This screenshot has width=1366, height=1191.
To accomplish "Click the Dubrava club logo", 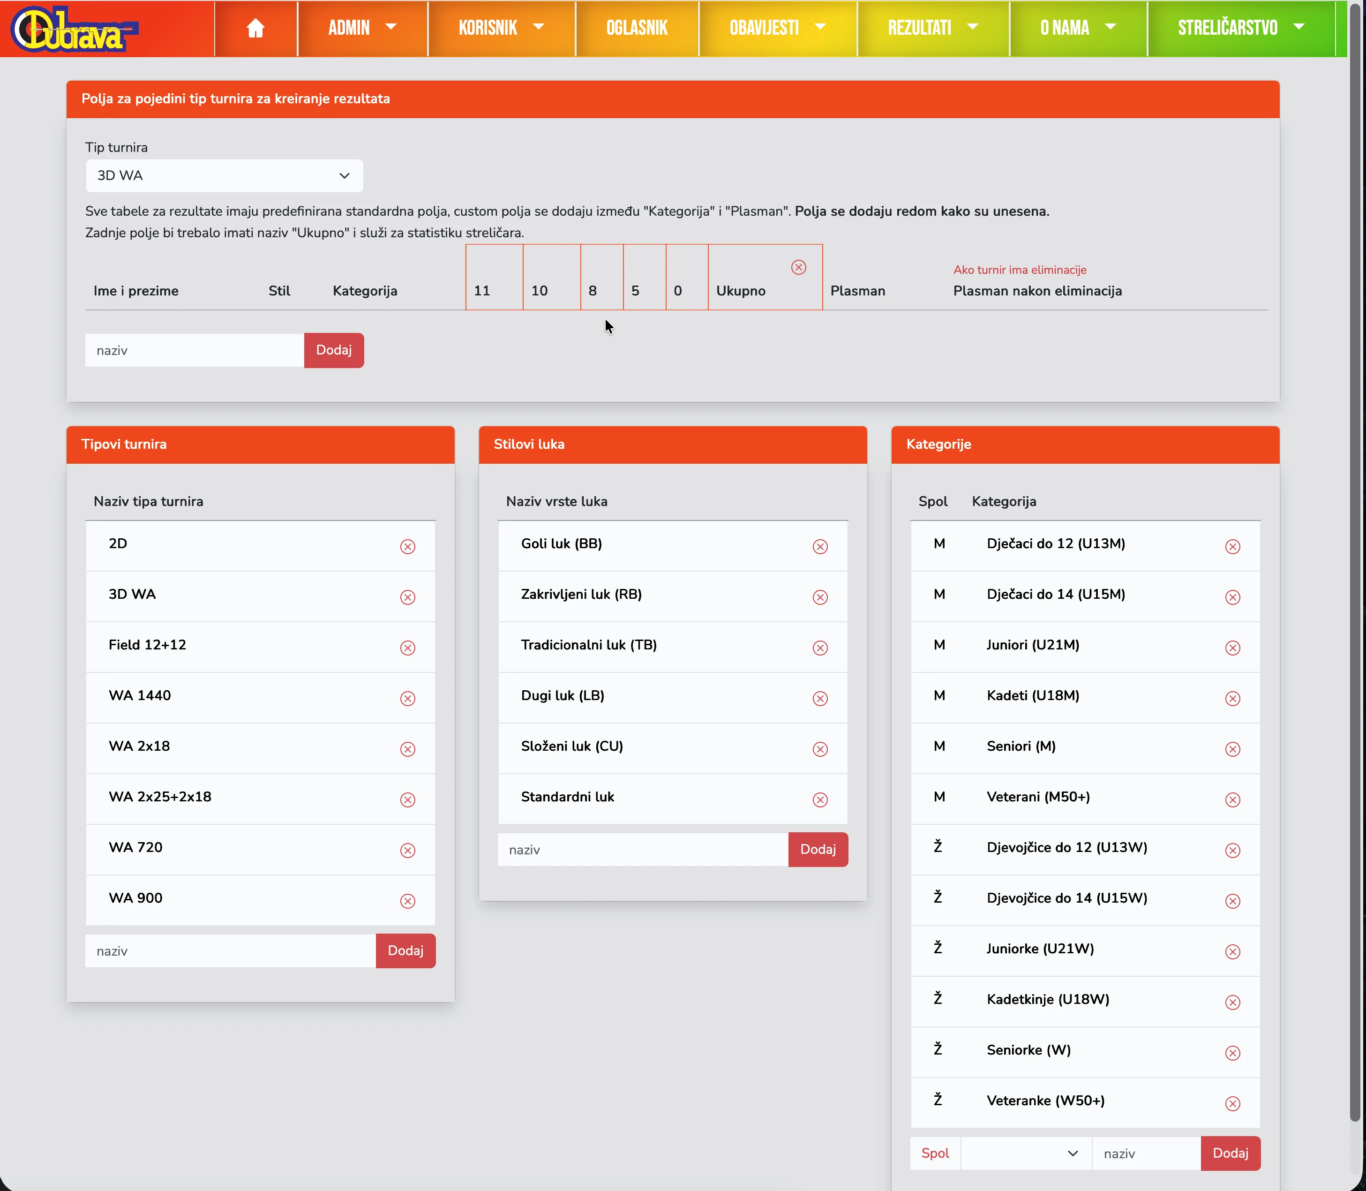I will [73, 29].
